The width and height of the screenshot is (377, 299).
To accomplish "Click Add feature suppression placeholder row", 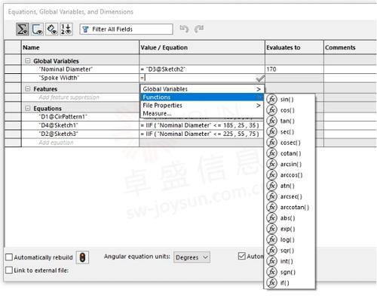I will (x=69, y=97).
